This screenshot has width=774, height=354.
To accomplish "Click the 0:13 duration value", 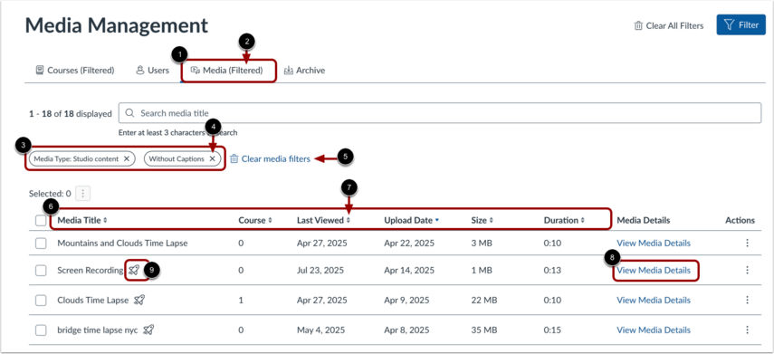I will (x=552, y=270).
